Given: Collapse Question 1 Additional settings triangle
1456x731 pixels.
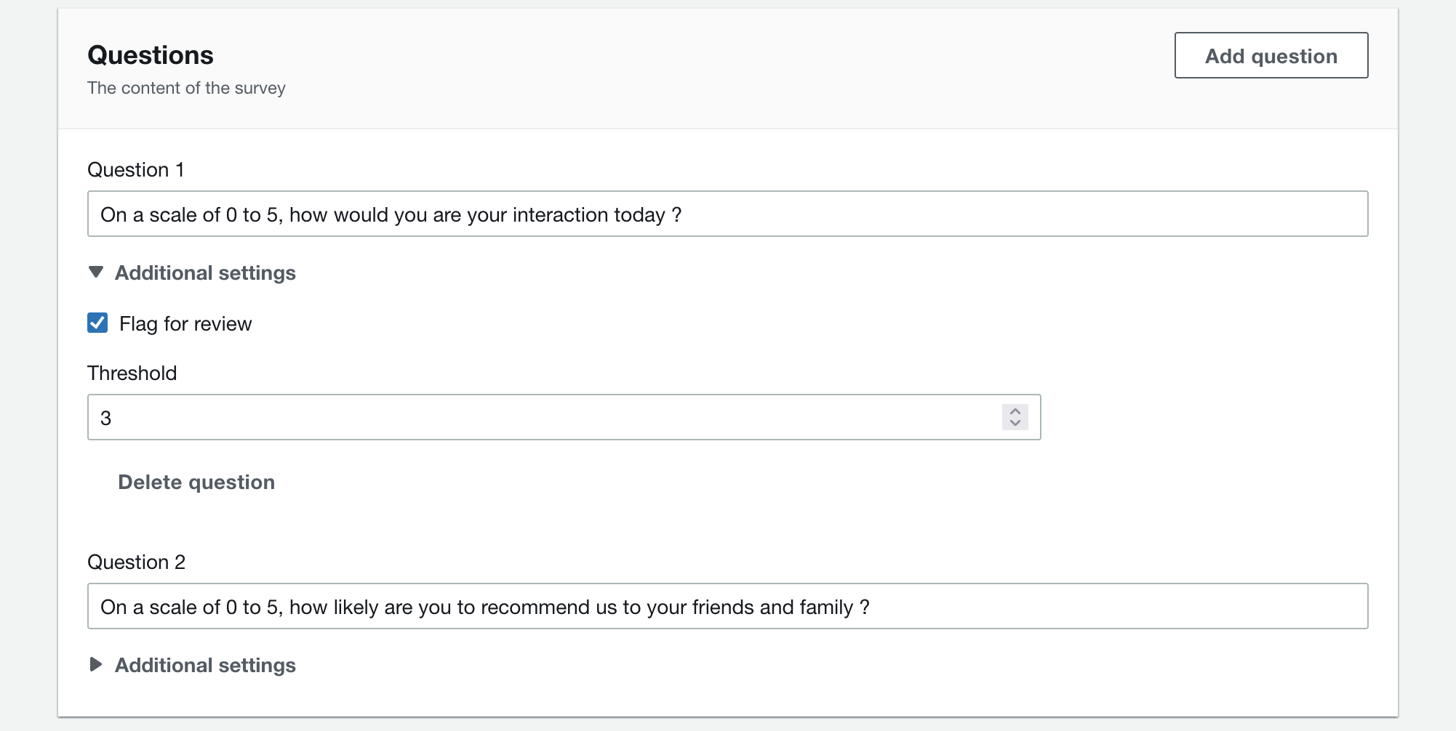Looking at the screenshot, I should (95, 272).
